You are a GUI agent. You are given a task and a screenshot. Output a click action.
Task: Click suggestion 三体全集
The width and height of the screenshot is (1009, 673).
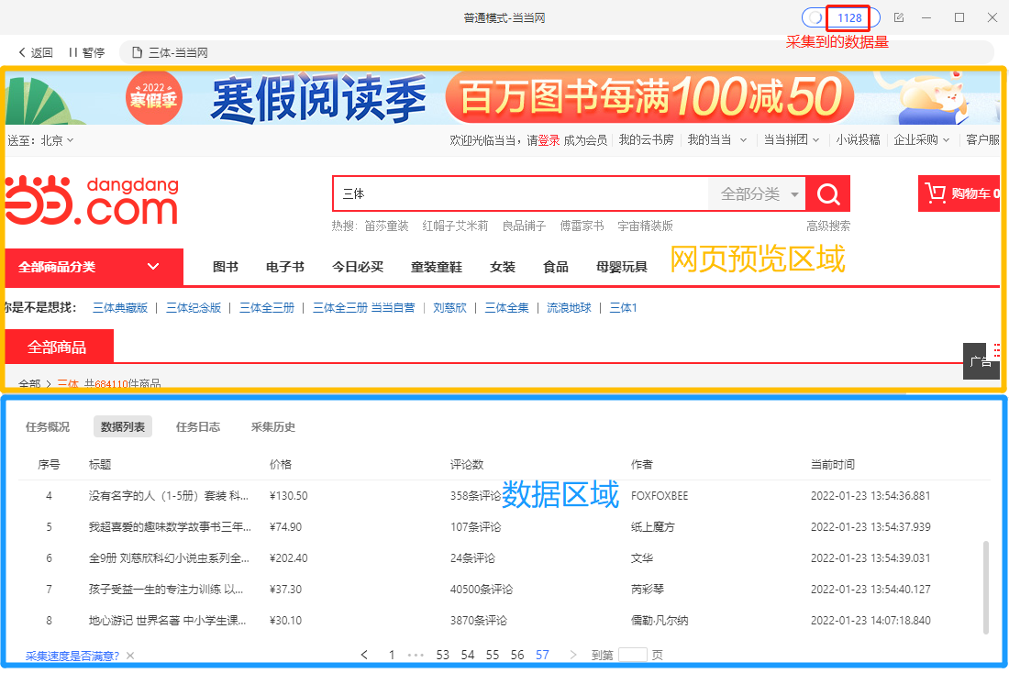click(x=506, y=307)
